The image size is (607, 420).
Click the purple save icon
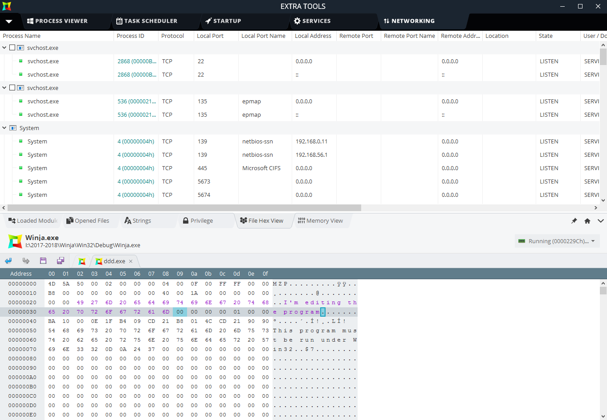coord(43,261)
